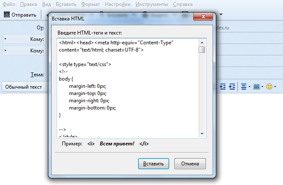Open the Справка menu
This screenshot has height=185, width=283.
tap(183, 4)
